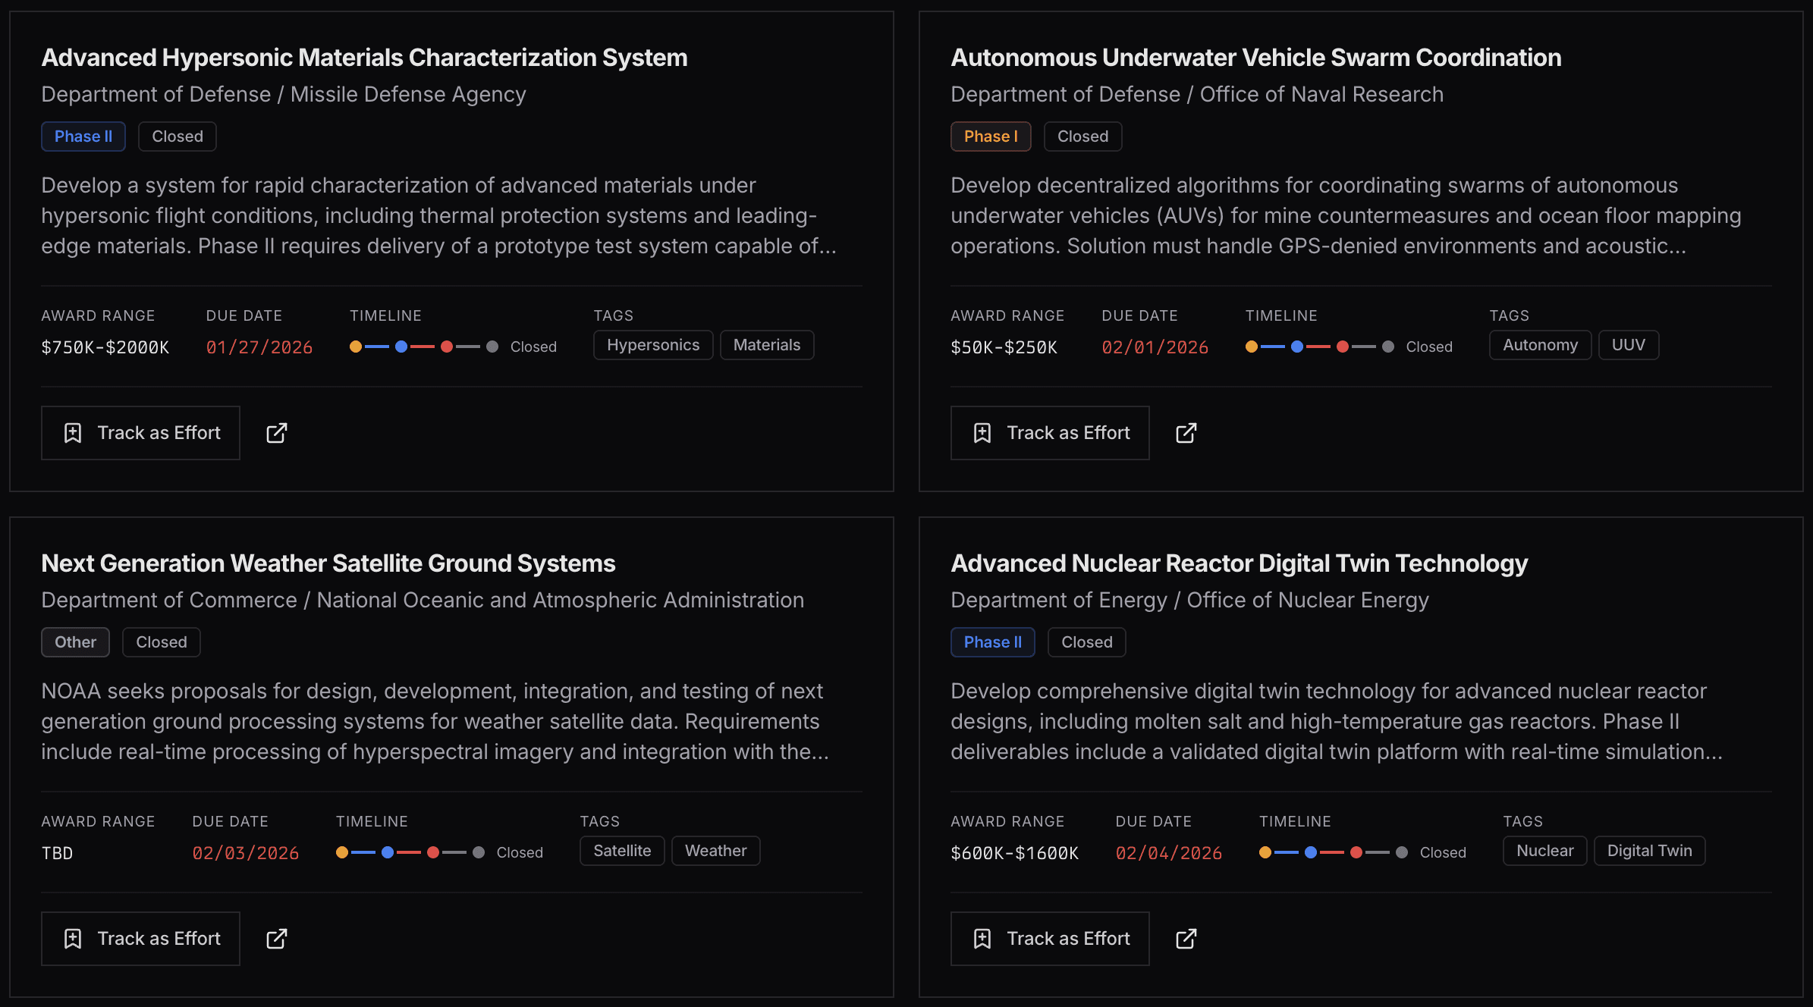Click the Phase I badge
This screenshot has width=1813, height=1007.
pos(991,136)
